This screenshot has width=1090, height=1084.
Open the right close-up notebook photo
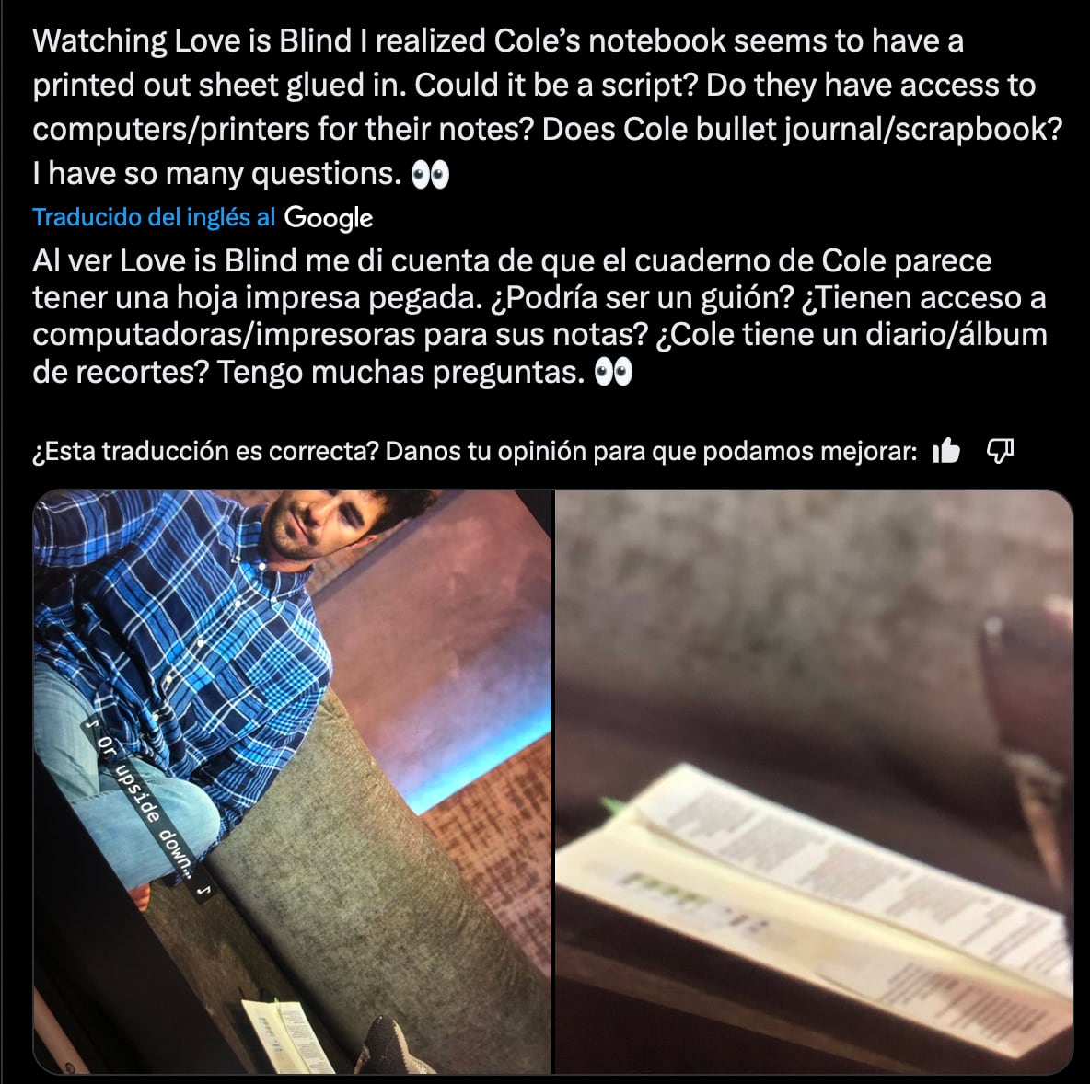814,782
